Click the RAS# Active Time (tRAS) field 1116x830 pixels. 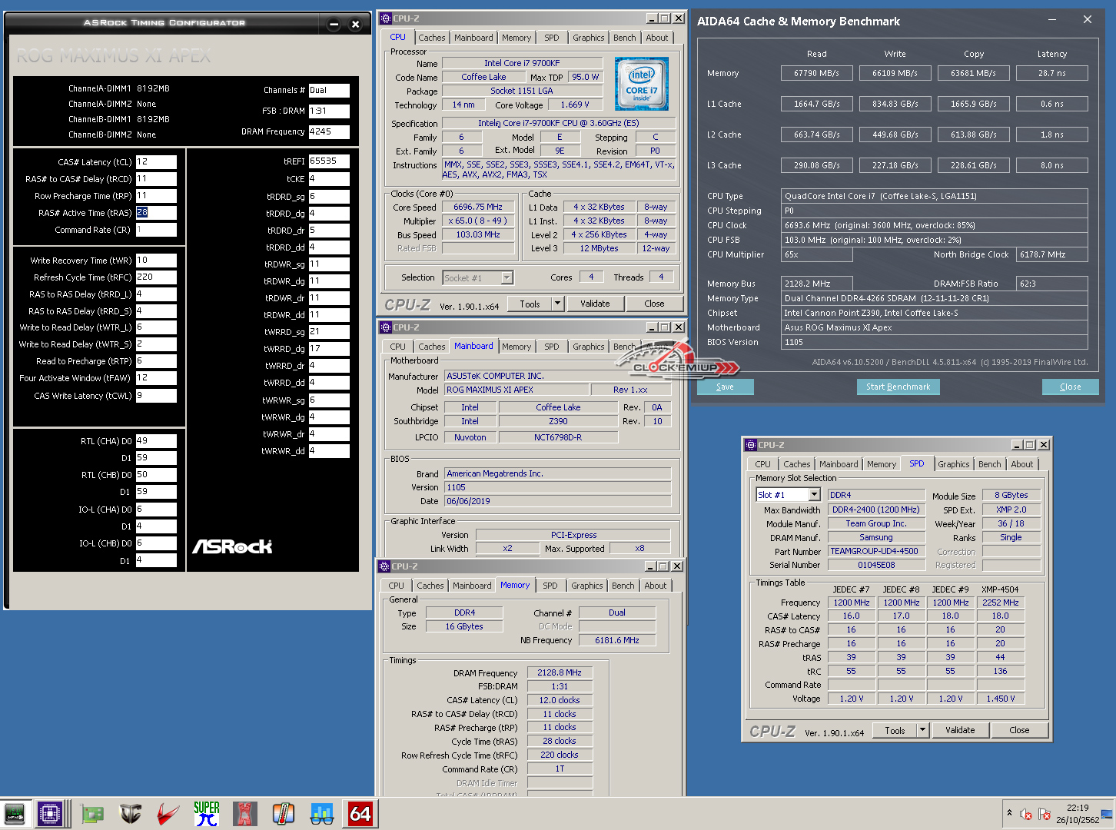156,213
